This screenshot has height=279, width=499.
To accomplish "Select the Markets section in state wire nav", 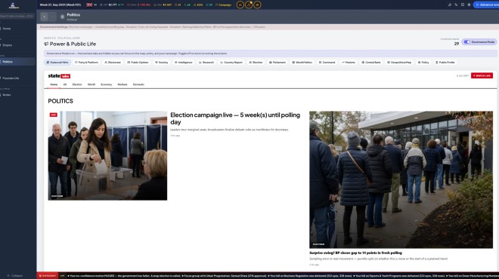I will click(x=122, y=84).
